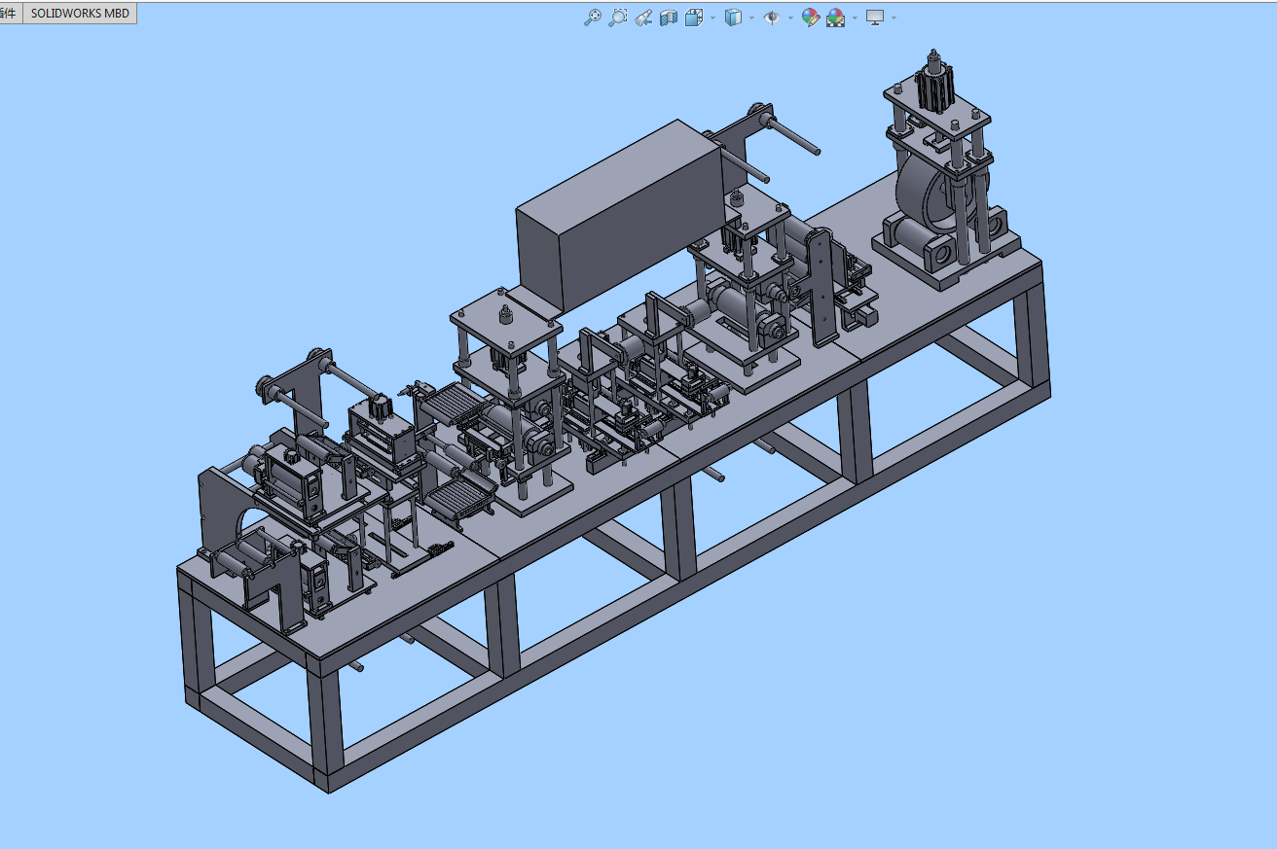Screen dimensions: 1277x849
Task: Click the View Settings monitor icon
Action: click(x=874, y=18)
